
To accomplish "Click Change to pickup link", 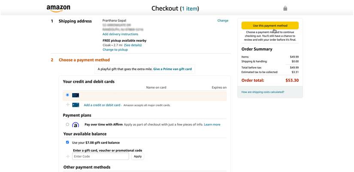I will [115, 50].
